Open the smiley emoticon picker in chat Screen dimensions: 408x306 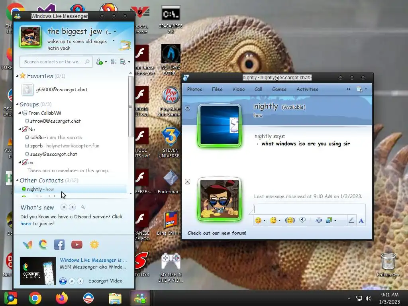(258, 220)
